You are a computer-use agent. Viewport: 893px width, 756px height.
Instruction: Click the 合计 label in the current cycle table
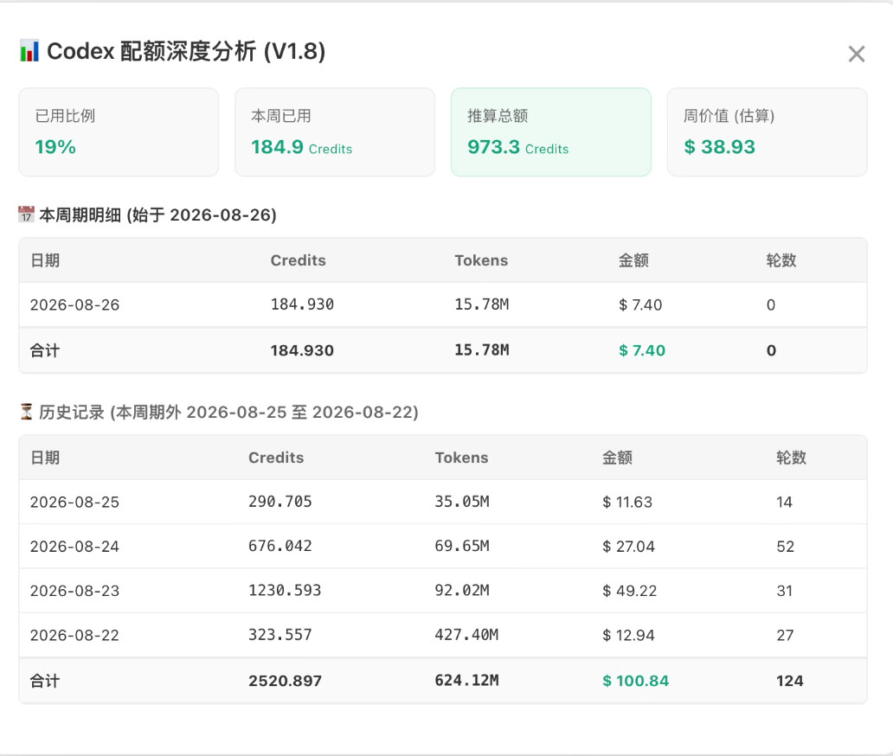click(45, 350)
